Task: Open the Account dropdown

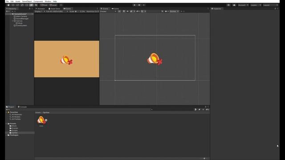Action: coord(243,5)
